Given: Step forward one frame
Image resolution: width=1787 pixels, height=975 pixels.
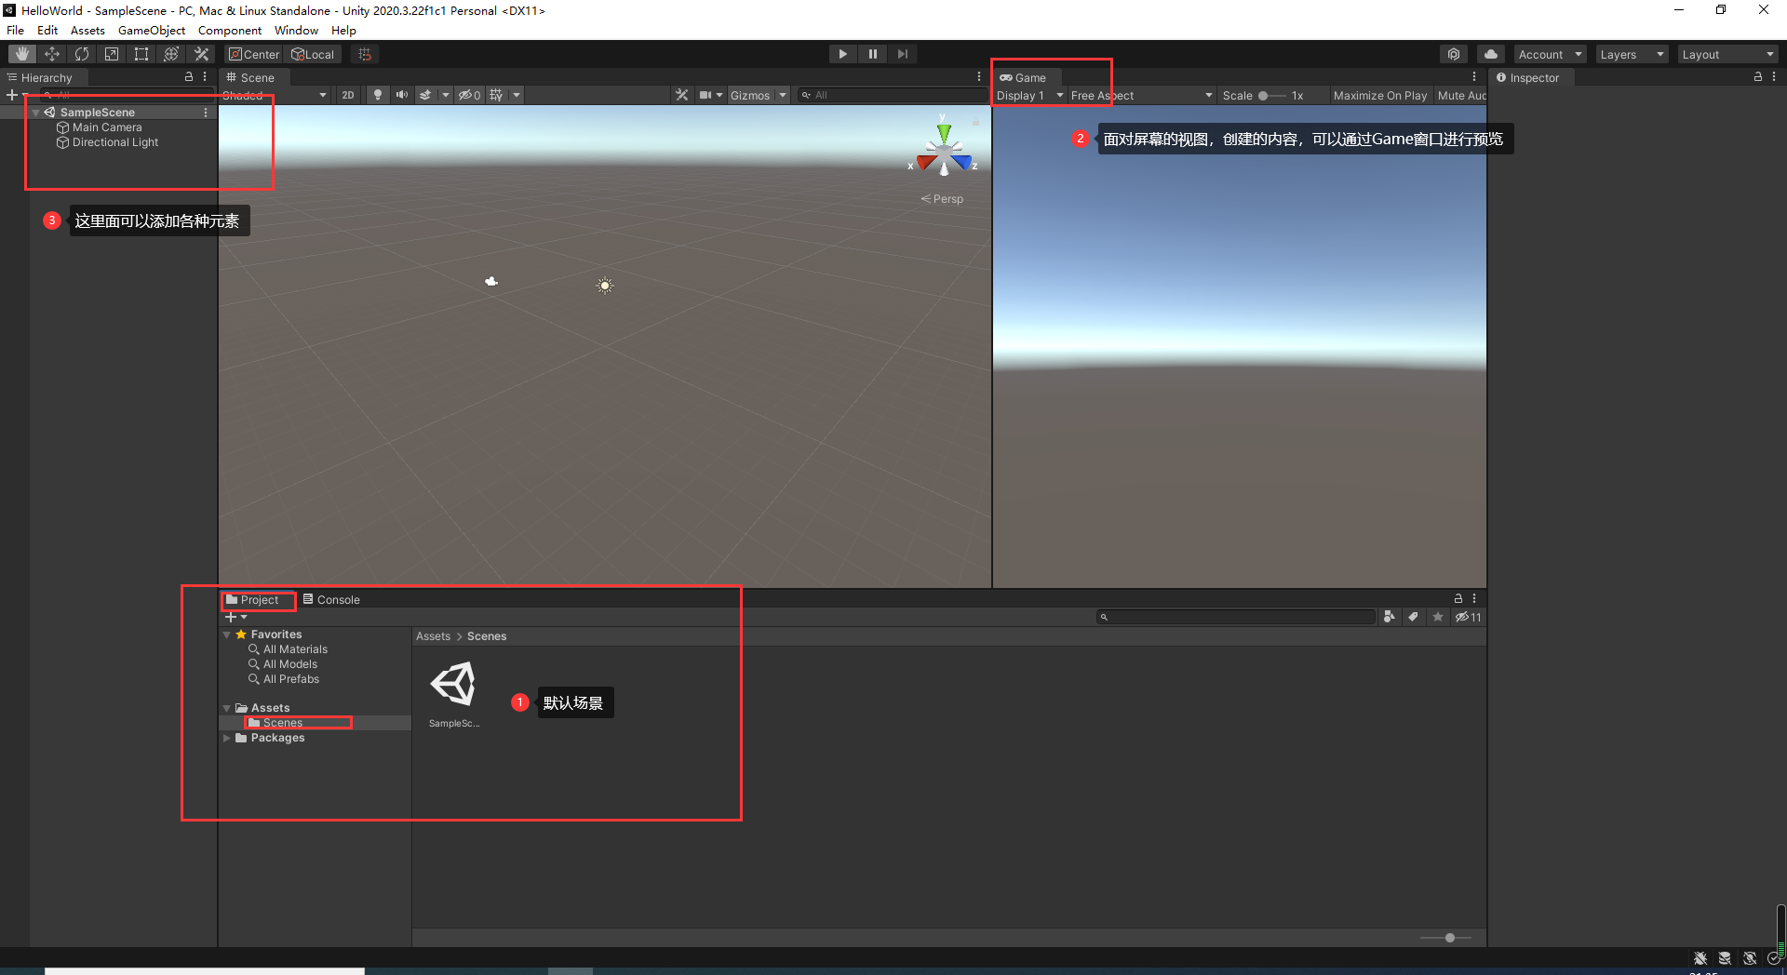Looking at the screenshot, I should 902,54.
